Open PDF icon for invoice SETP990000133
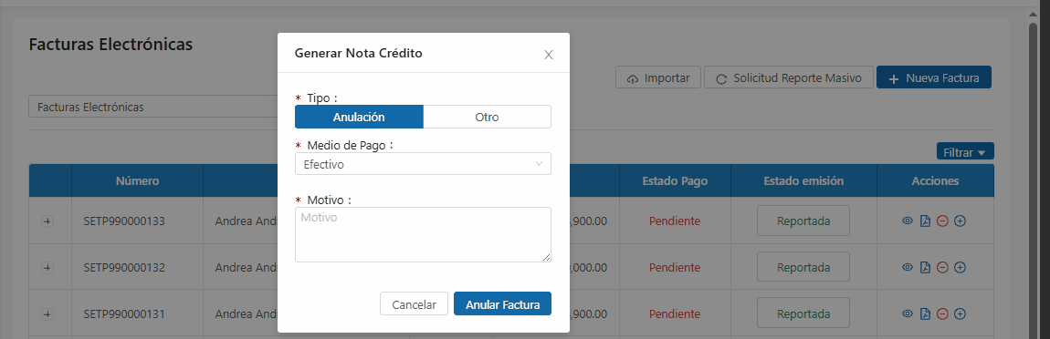The image size is (1050, 339). point(925,221)
